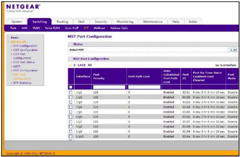Screen dimensions: 240x157
Task: Show LAGS interfaces link
Action: click(x=81, y=65)
